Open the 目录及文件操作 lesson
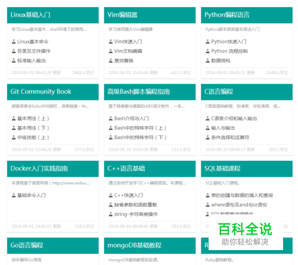 (34, 51)
